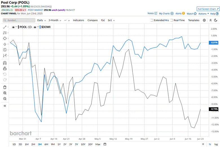This screenshot has width=220, height=147.
Task: Click the Watch star icon
Action: 195,14
